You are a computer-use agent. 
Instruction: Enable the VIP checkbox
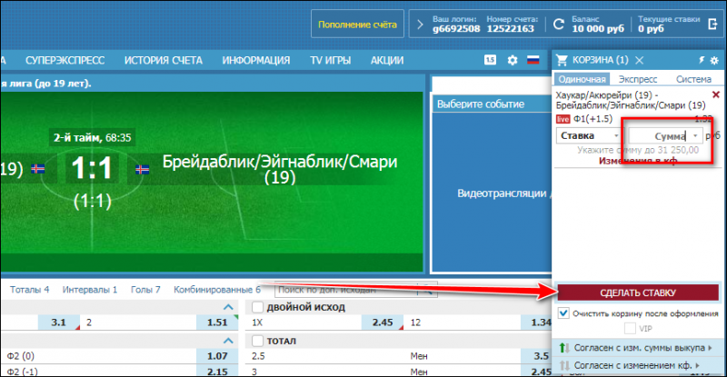(x=630, y=328)
